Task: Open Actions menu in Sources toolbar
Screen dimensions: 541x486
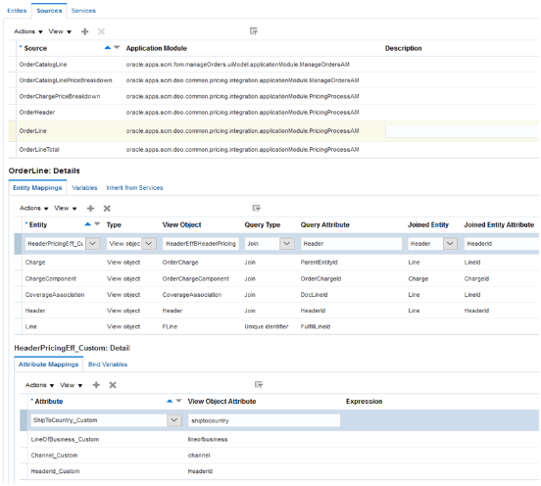Action: click(28, 31)
